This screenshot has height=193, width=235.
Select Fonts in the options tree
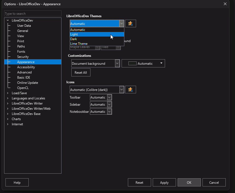click(x=21, y=52)
